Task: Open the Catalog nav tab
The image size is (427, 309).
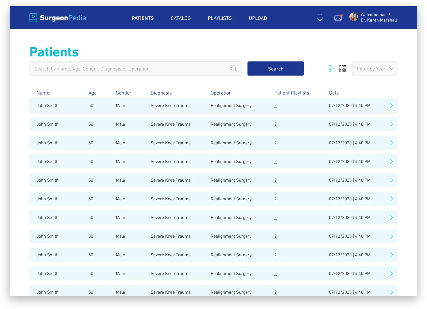Action: pyautogui.click(x=181, y=18)
